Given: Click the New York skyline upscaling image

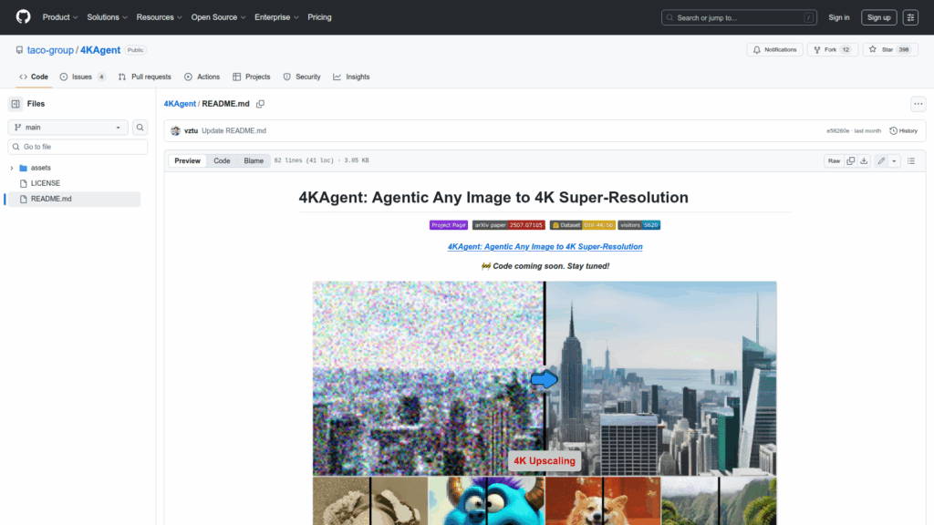Looking at the screenshot, I should tap(545, 378).
